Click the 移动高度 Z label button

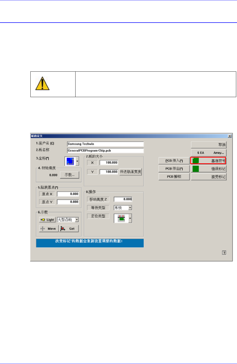click(x=98, y=199)
